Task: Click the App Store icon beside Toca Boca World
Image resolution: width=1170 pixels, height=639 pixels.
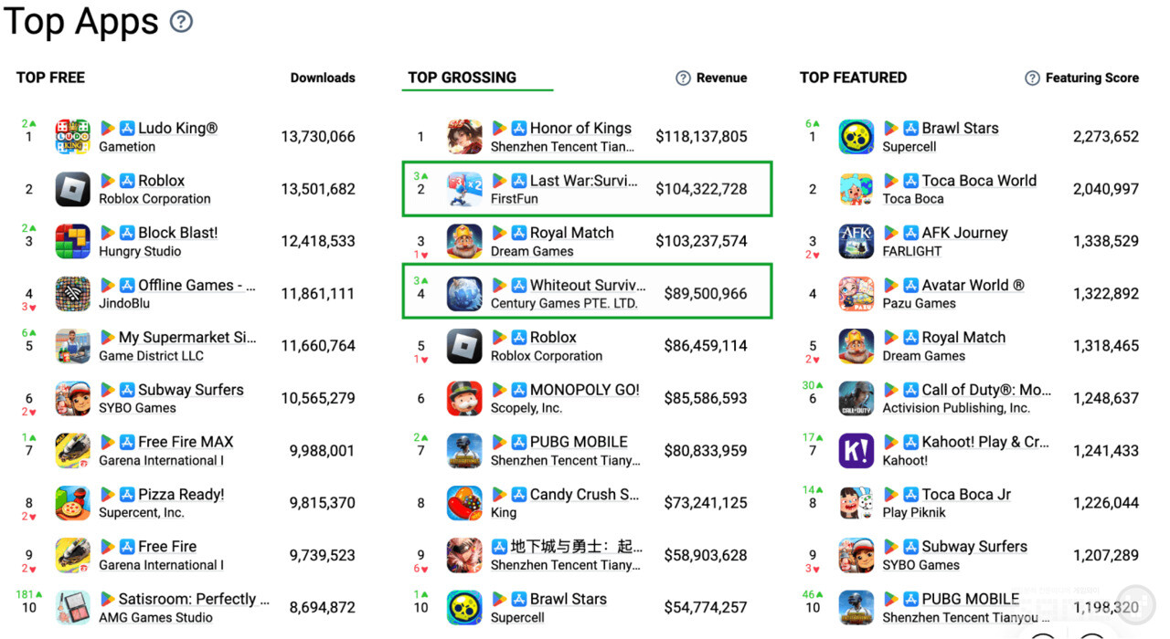Action: pos(911,181)
